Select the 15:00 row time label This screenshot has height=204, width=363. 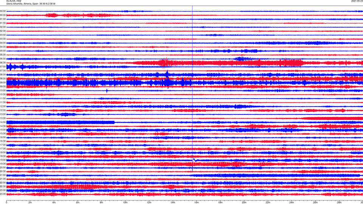[x=3, y=130]
